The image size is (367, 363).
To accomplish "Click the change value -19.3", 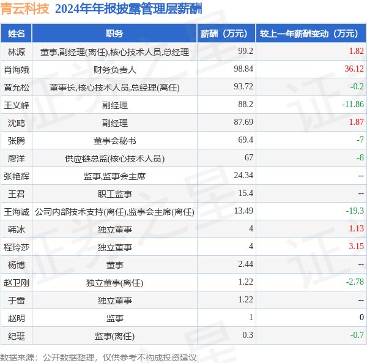I will click(355, 211).
